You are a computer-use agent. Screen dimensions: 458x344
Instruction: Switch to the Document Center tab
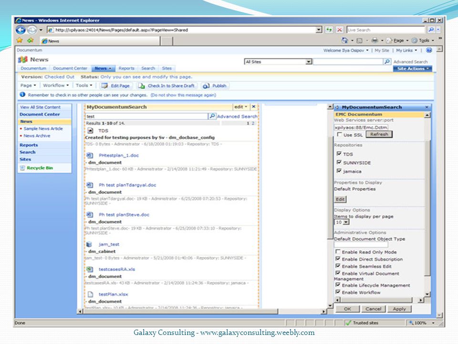click(70, 68)
